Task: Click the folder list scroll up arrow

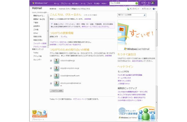Action: 48,15
